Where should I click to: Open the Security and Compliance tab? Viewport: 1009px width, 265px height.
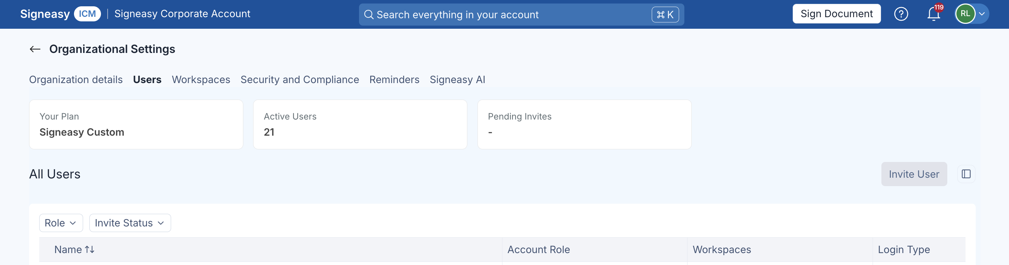click(x=300, y=80)
